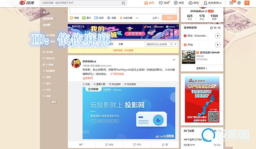
Task: Open the dropdown arrow beside followed-search field
Action: [x=175, y=44]
